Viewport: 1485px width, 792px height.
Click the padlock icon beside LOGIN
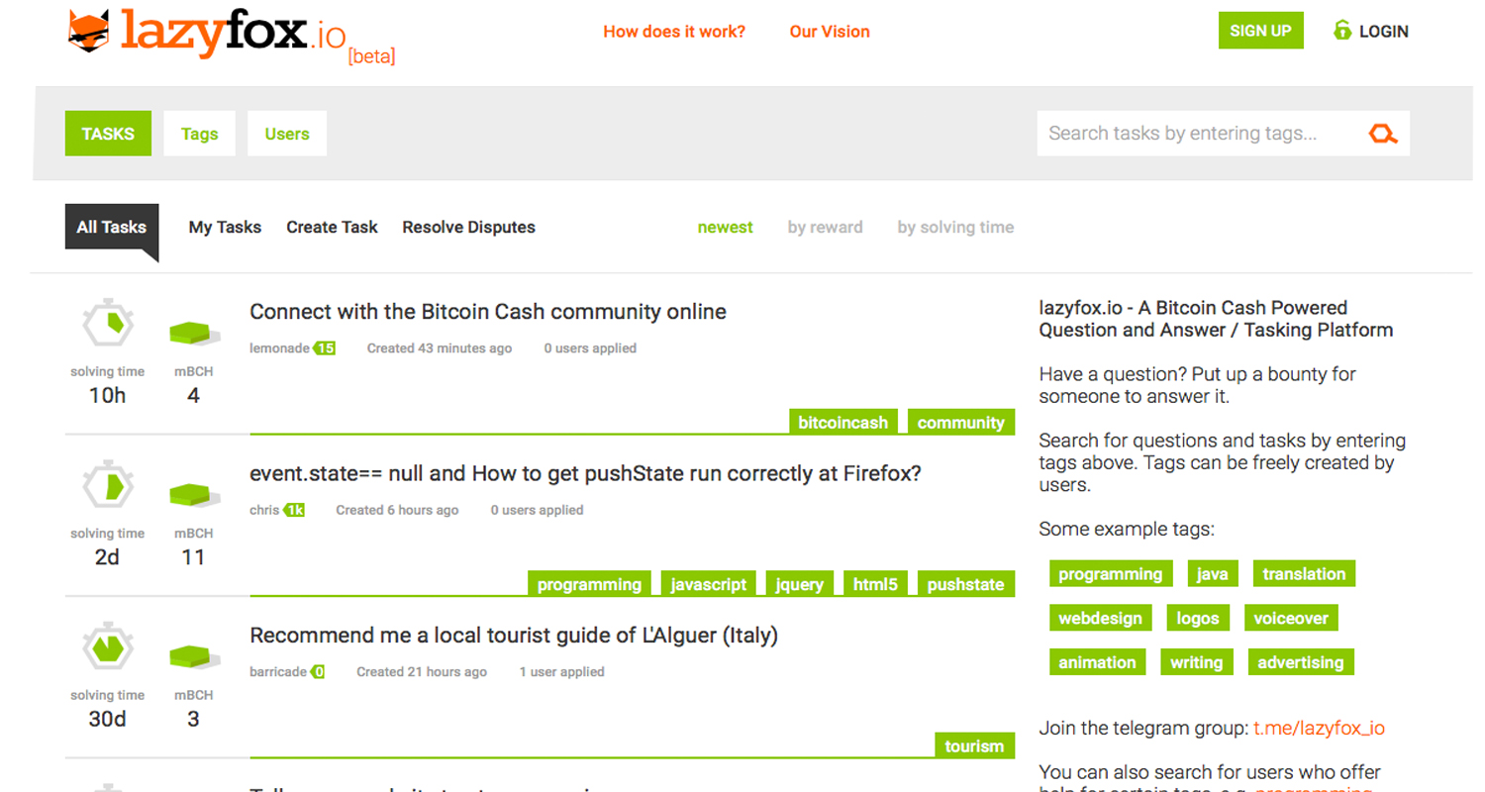coord(1342,31)
